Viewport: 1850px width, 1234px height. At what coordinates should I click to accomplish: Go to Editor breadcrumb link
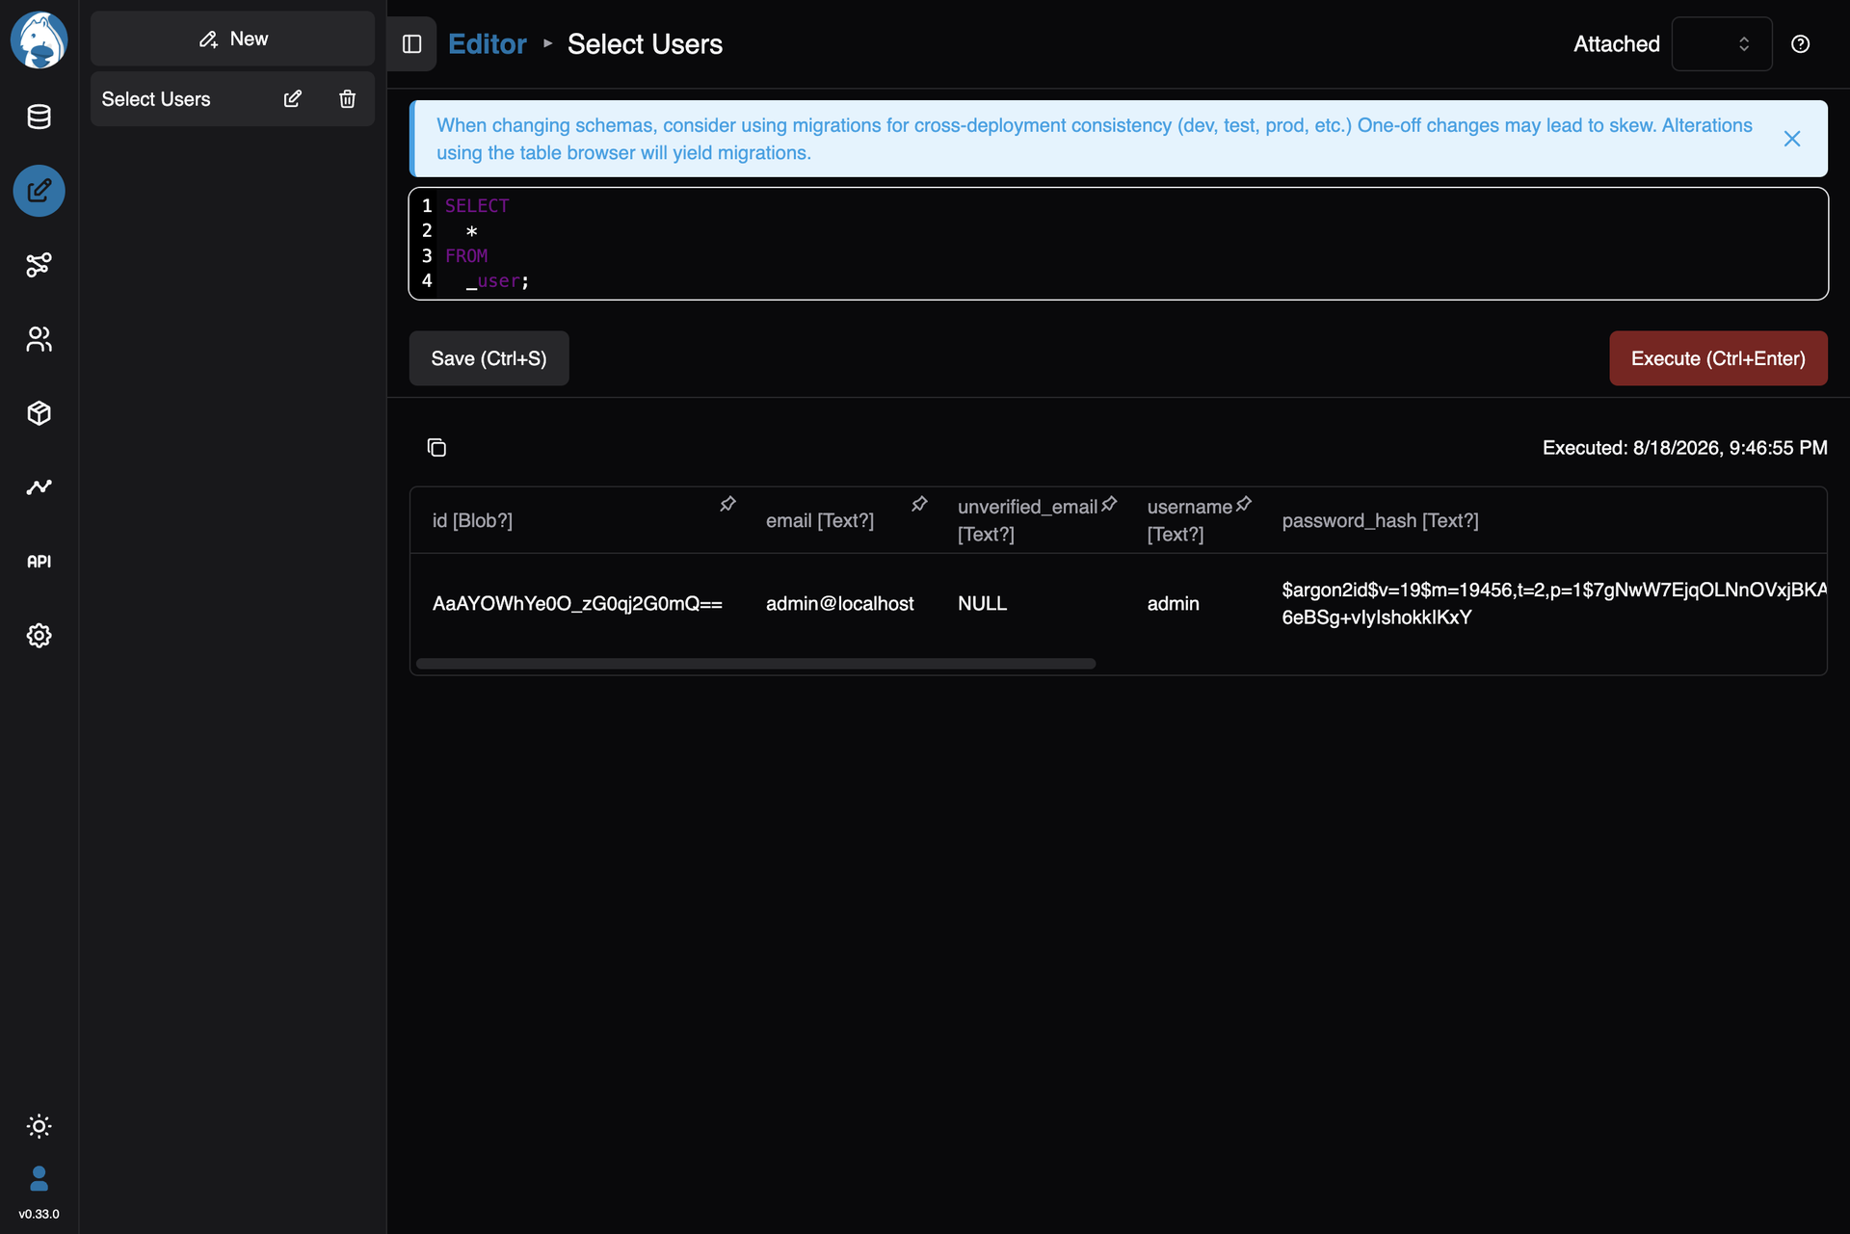(x=488, y=44)
